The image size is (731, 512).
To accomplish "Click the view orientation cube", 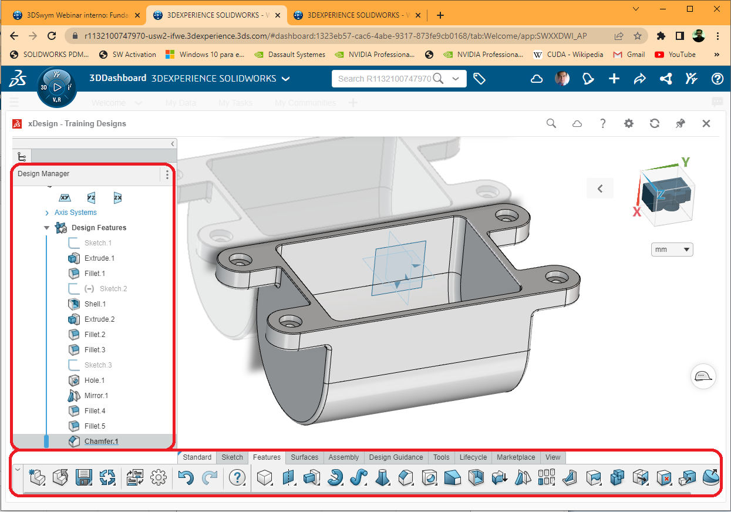I will coord(666,196).
